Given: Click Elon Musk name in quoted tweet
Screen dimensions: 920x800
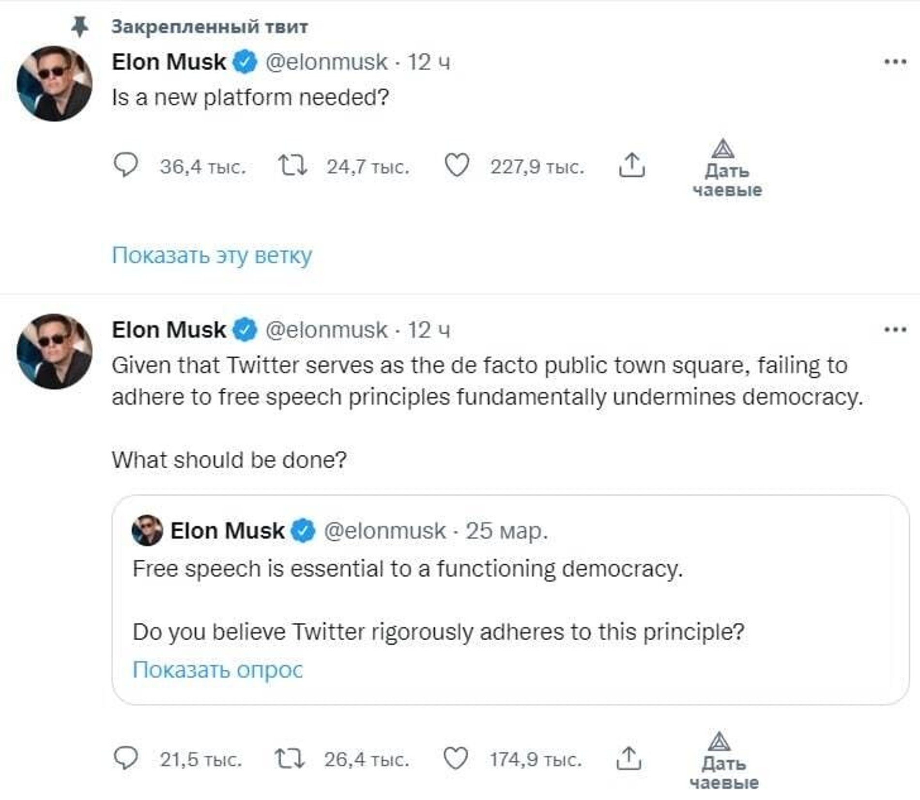Looking at the screenshot, I should pos(227,531).
